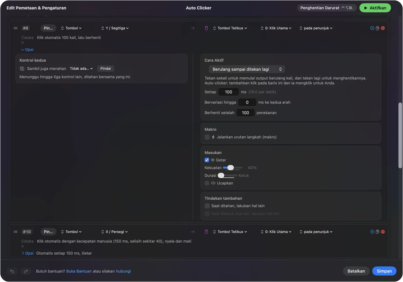
Task: Click the speaker icon next to Ucapkan
Action: tap(213, 183)
